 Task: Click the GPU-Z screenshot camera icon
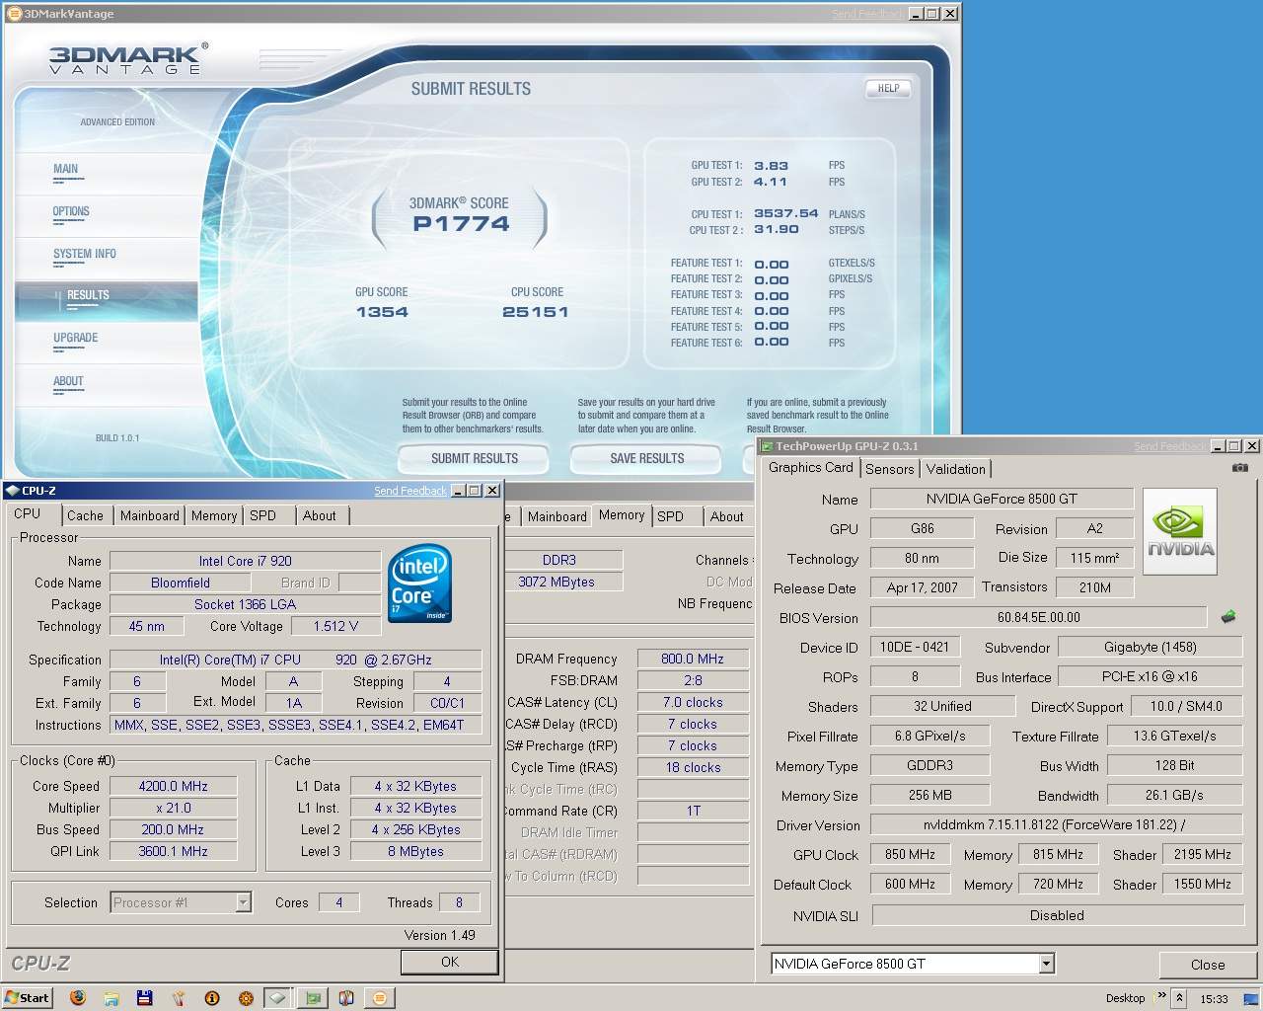1240,467
